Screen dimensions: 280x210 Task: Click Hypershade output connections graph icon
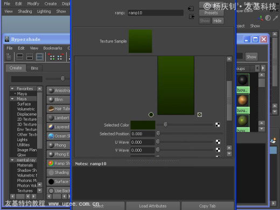tap(60, 57)
